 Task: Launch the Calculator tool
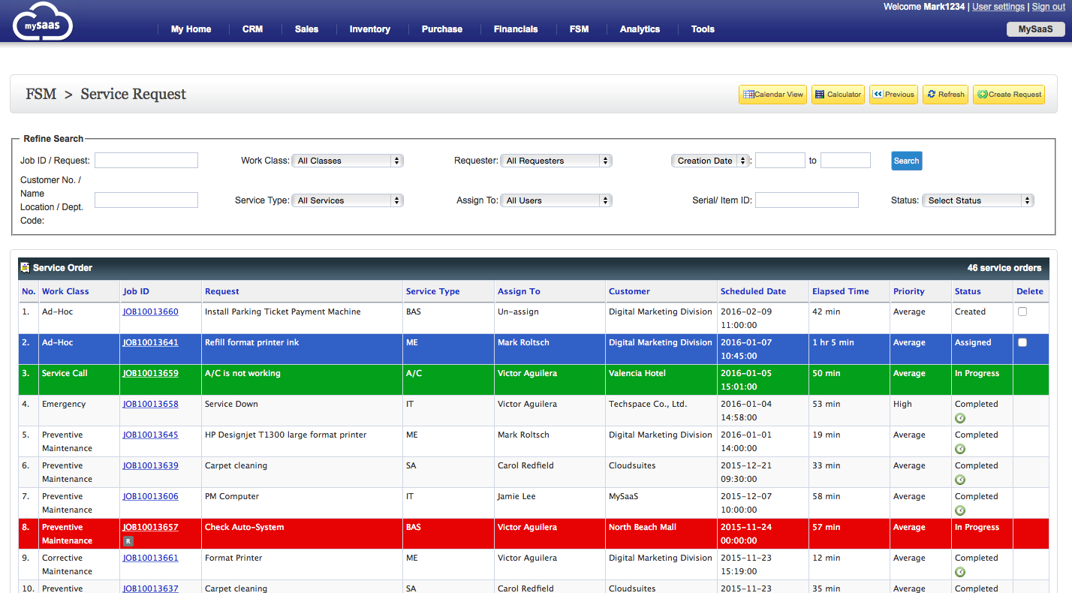click(x=838, y=95)
